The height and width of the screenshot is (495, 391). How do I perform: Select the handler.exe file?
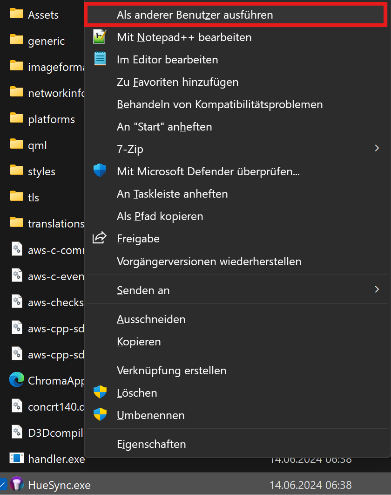pyautogui.click(x=56, y=459)
